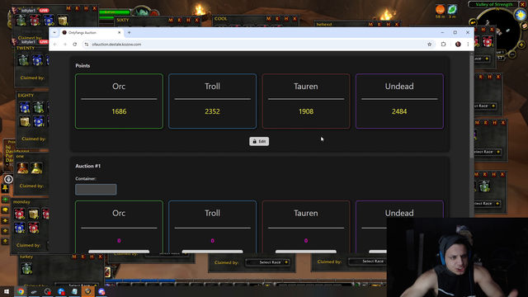Zoom in the minimap with plus button
The image size is (528, 297).
click(521, 45)
